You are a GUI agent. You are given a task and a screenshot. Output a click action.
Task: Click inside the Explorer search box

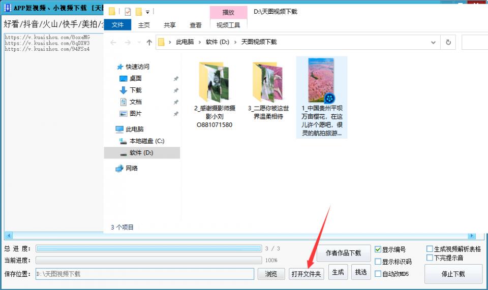tap(475, 42)
